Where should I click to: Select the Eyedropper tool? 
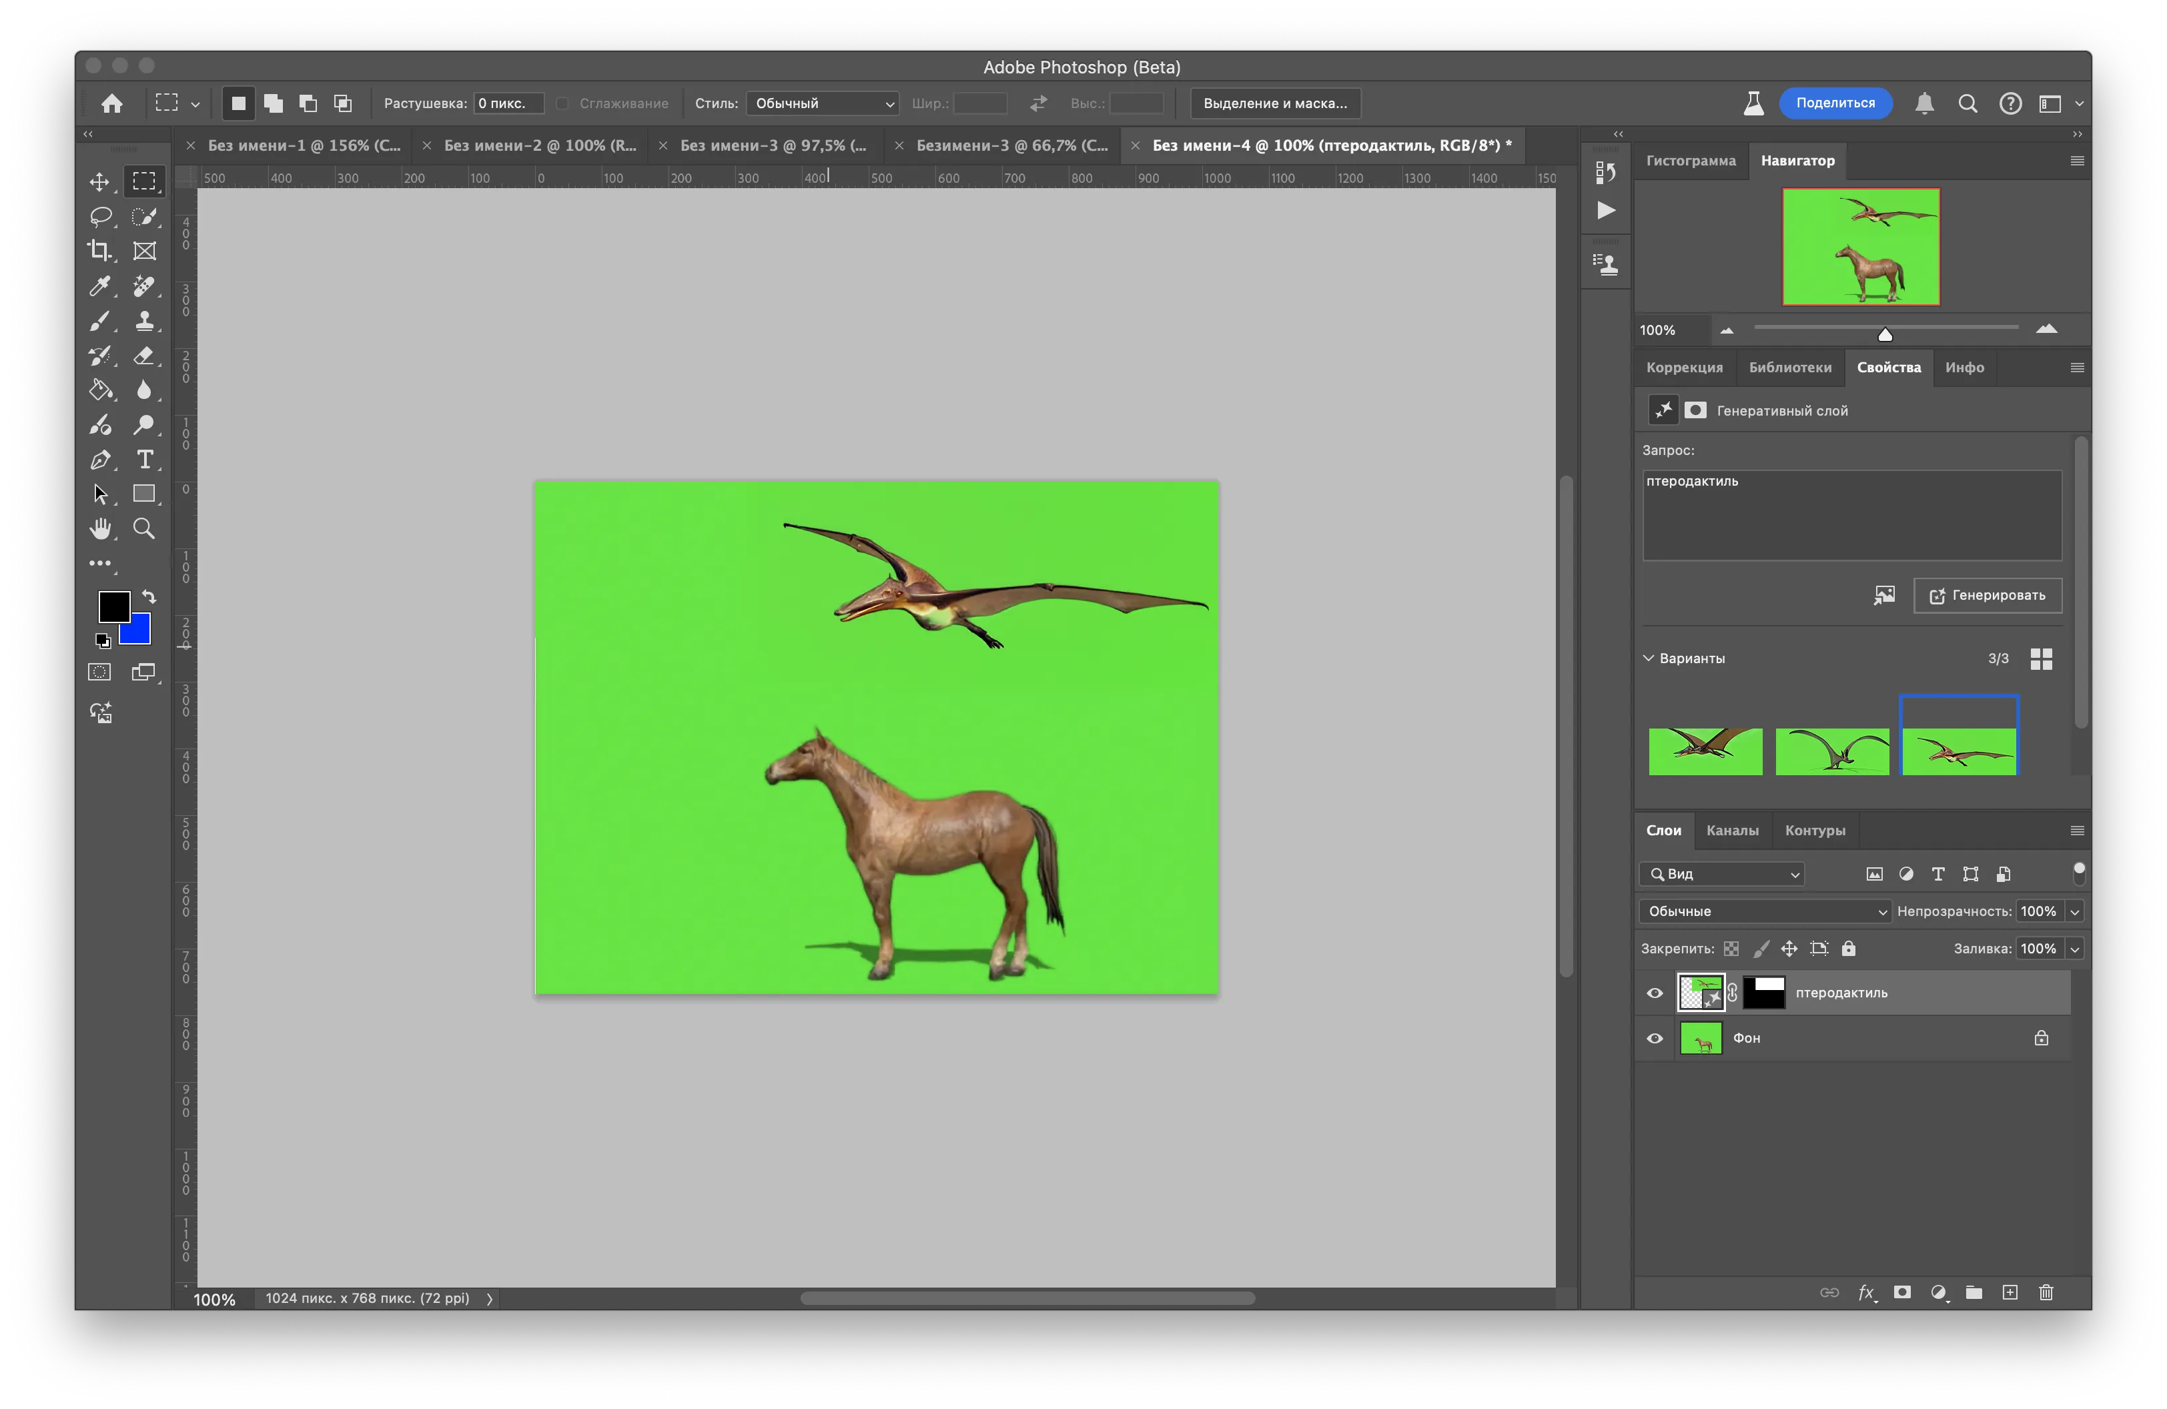pos(99,286)
